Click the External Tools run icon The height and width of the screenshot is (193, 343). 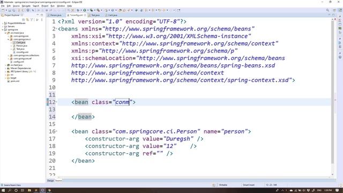(x=98, y=10)
